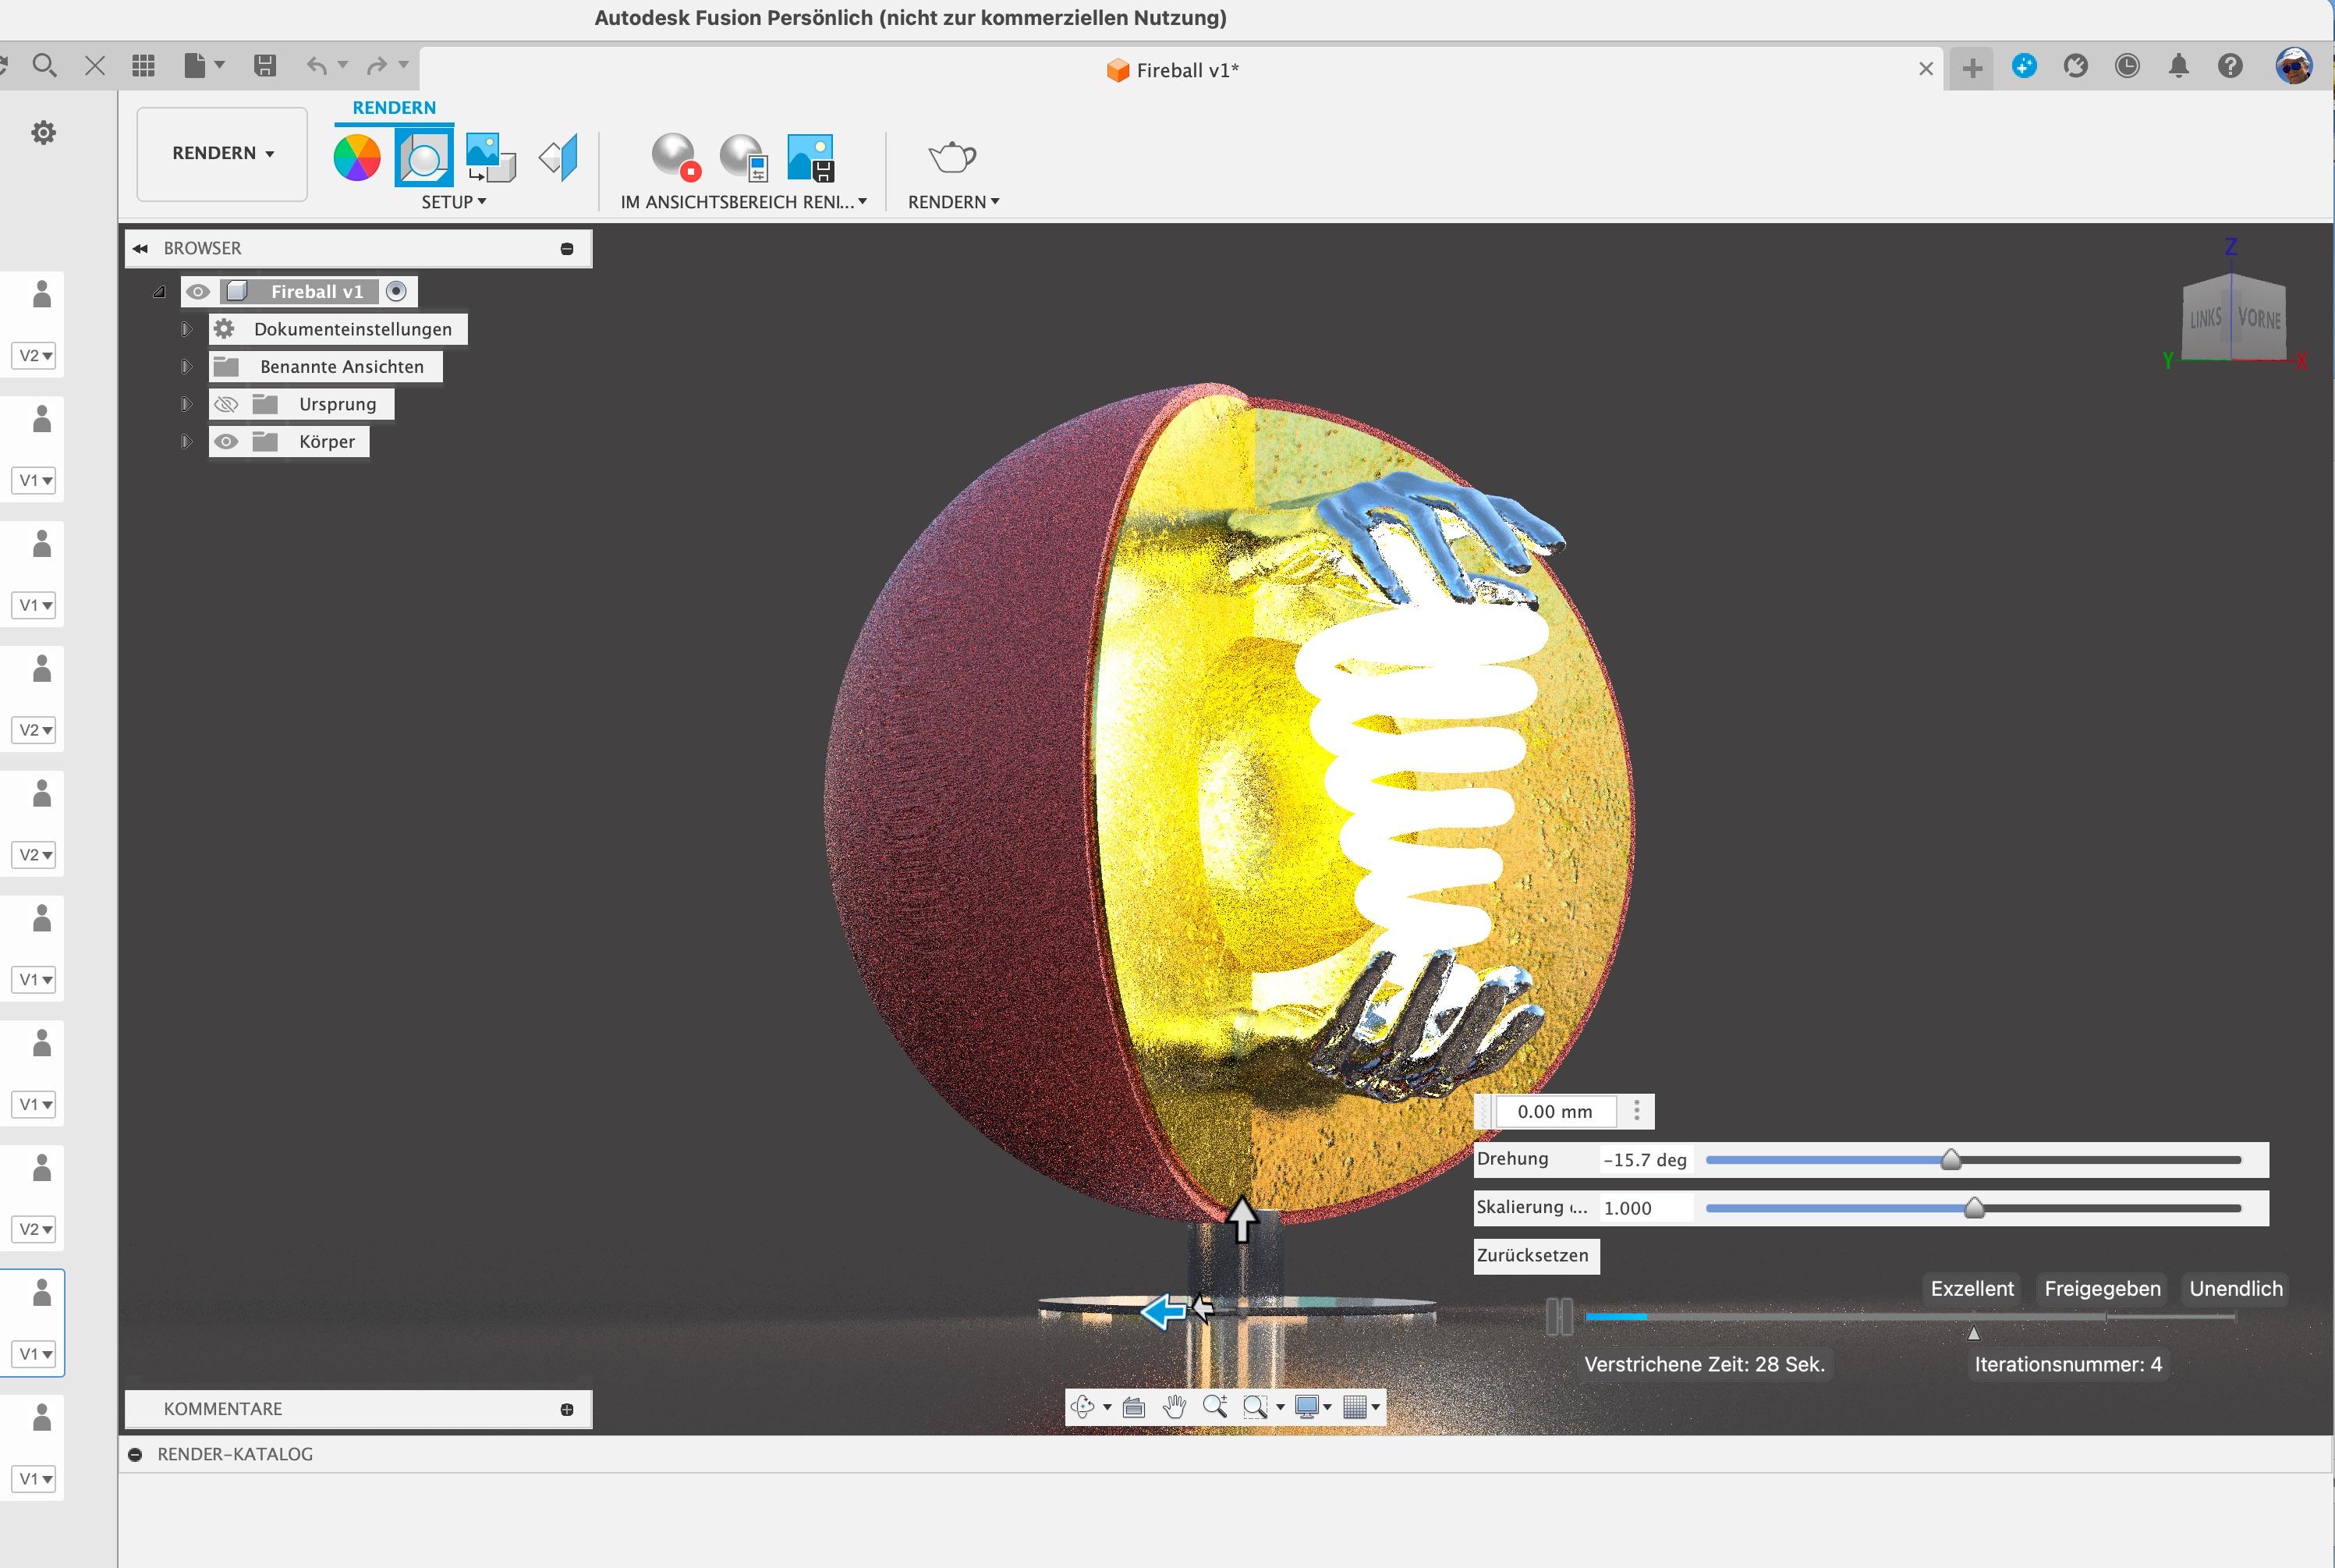Viewport: 2335px width, 1568px height.
Task: Drag the Drehung rotation slider
Action: [x=1952, y=1158]
